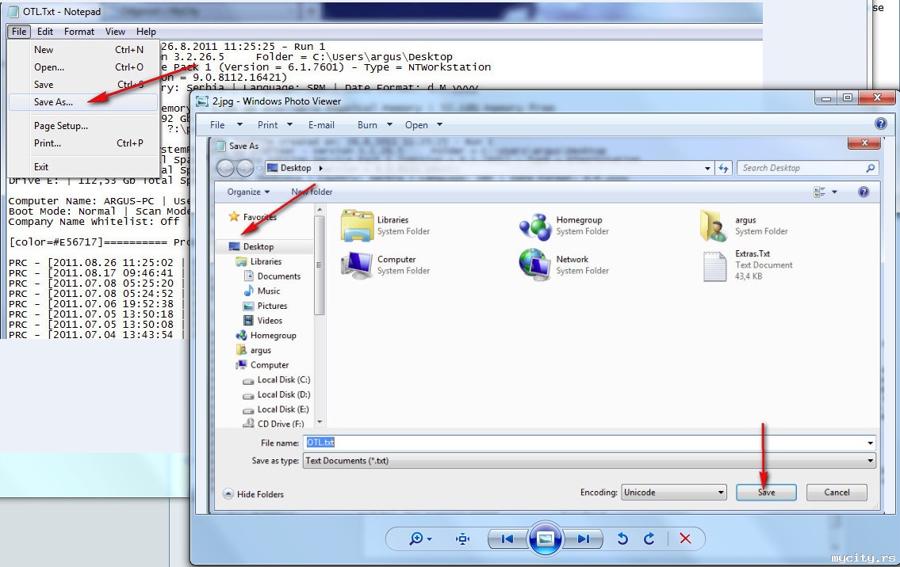900x567 pixels.
Task: Open Photo Viewer Print dropdown menu
Action: click(274, 125)
